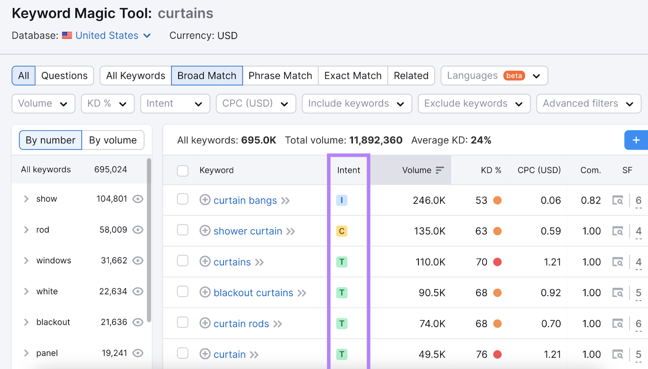
Task: Open the Database United States dropdown
Action: point(107,36)
